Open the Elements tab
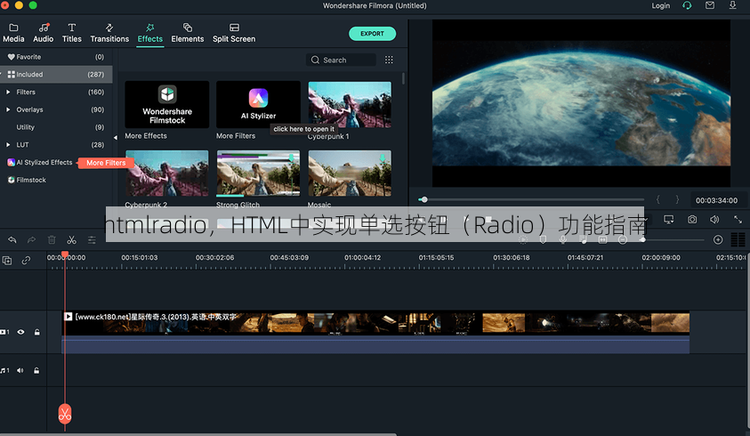750x436 pixels. tap(188, 33)
